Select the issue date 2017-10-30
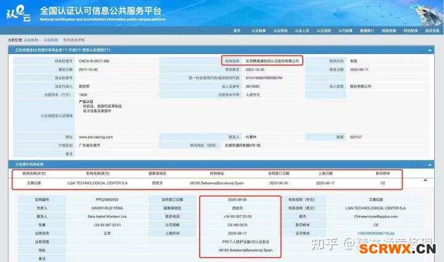The image size is (444, 262). (88, 69)
